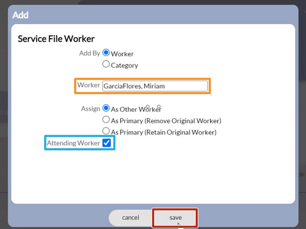Click the Add dialog title
This screenshot has height=229, width=306.
[20, 15]
